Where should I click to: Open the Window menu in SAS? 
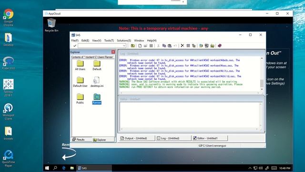[x=139, y=41]
